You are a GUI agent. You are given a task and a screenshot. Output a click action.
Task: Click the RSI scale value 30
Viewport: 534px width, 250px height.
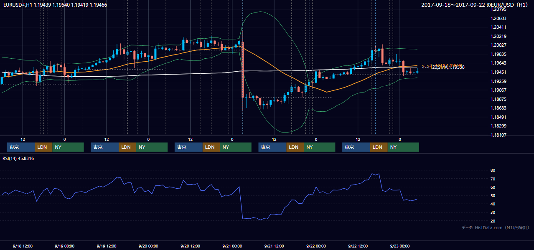coord(493,212)
